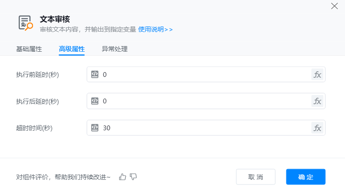345x193 pixels.
Task: Open the 异常处理 tab
Action: point(115,49)
